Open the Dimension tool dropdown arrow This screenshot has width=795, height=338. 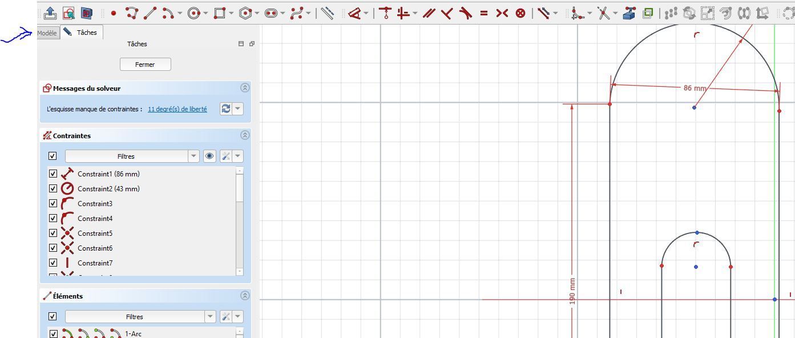tap(366, 13)
